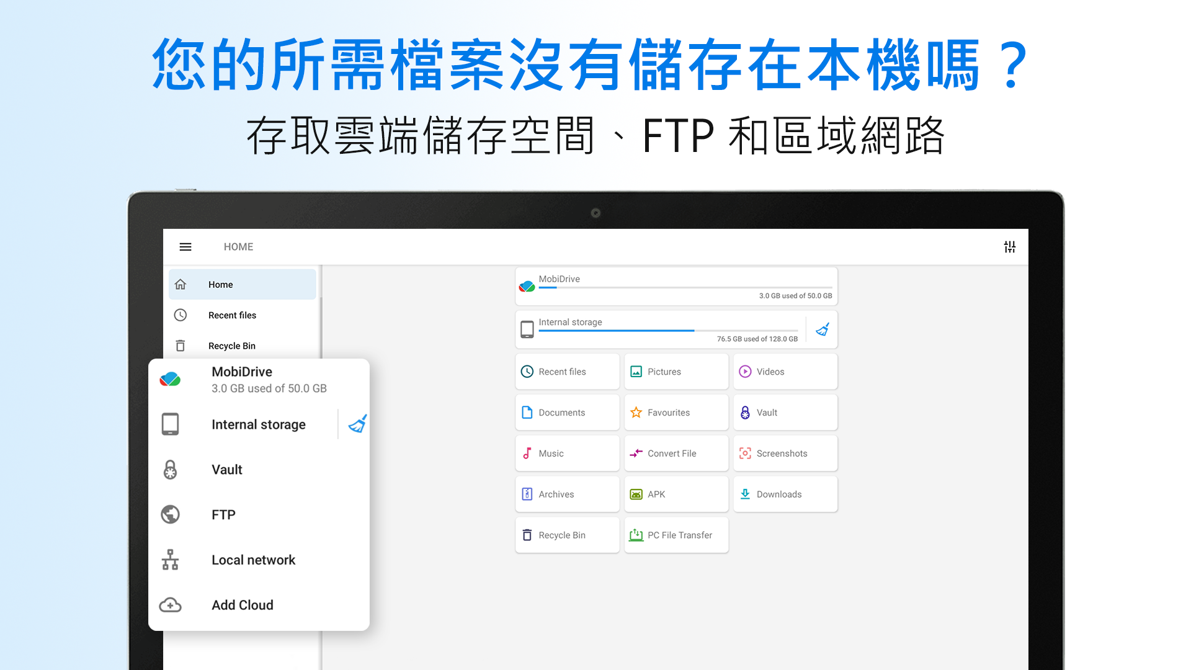The height and width of the screenshot is (670, 1191).
Task: Open the APK category tile
Action: (676, 494)
